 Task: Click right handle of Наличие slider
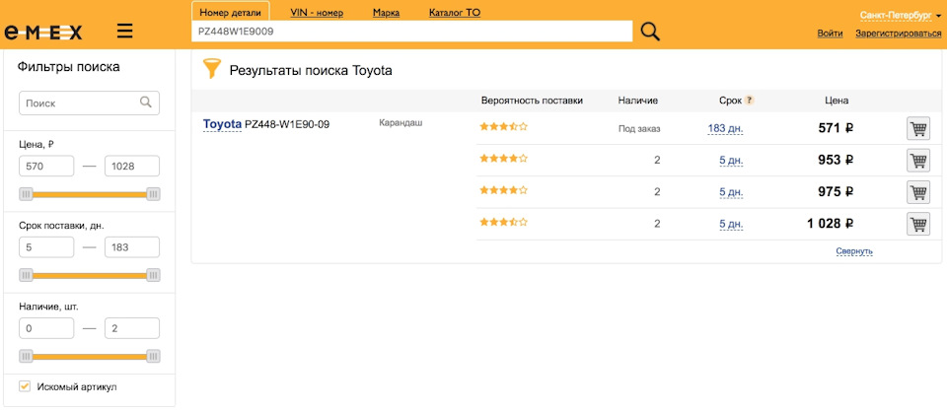[154, 356]
